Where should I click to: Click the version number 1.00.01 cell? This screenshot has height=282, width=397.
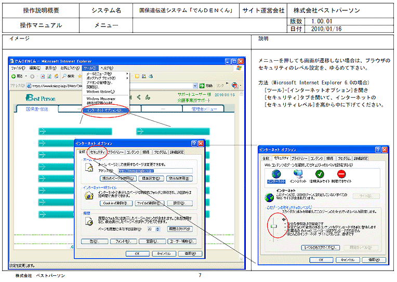pos(349,21)
